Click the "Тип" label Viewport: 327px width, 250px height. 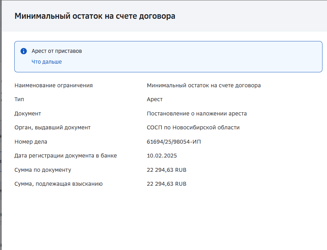[x=19, y=99]
